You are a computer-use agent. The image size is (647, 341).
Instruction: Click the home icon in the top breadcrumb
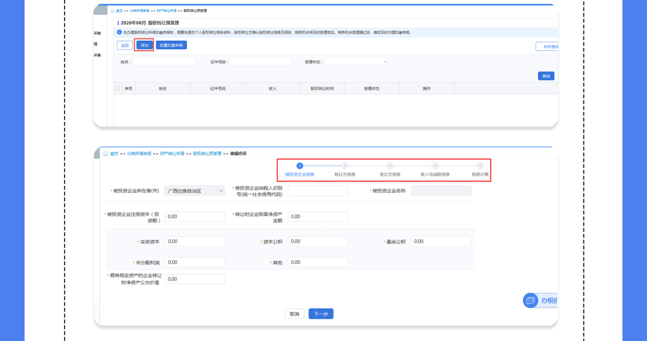[x=112, y=11]
